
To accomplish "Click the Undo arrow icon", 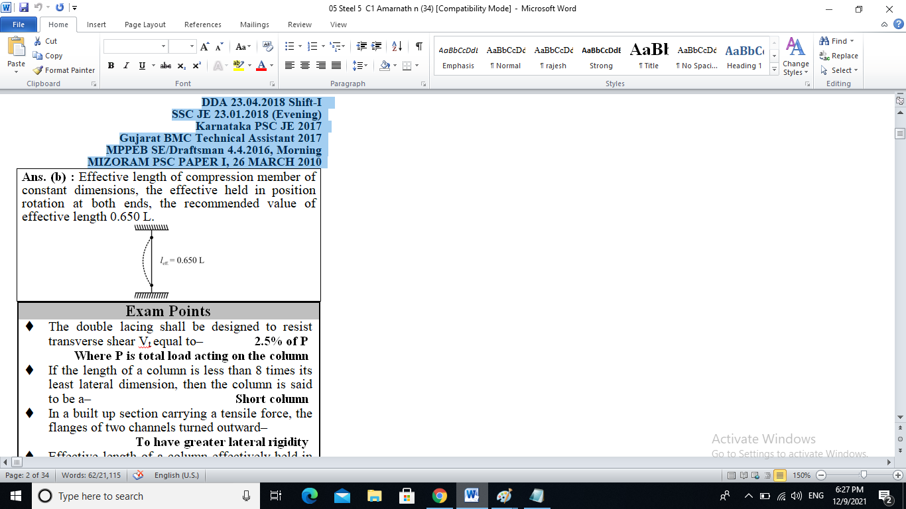I will [x=38, y=8].
